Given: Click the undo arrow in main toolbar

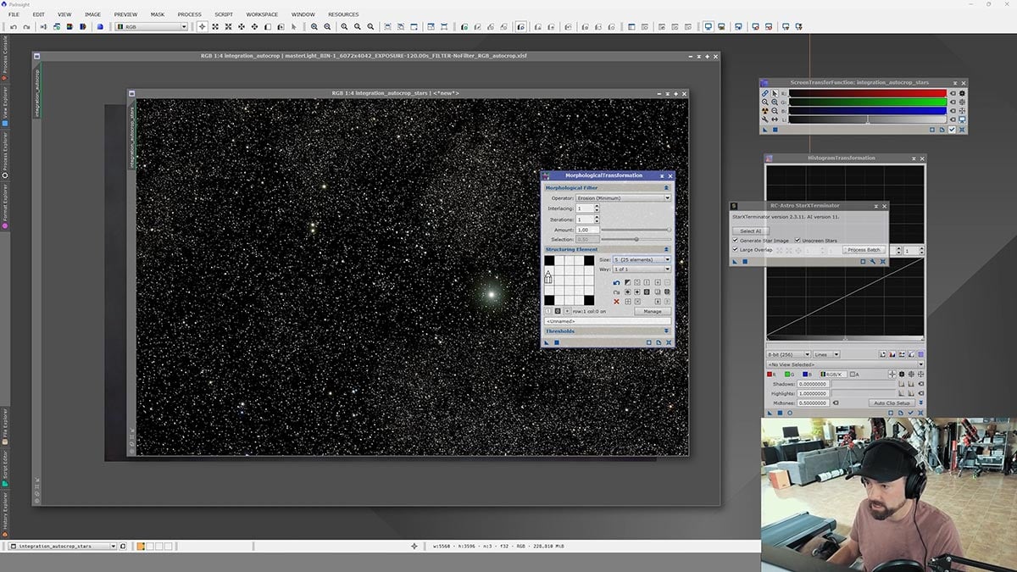Looking at the screenshot, I should tap(14, 26).
